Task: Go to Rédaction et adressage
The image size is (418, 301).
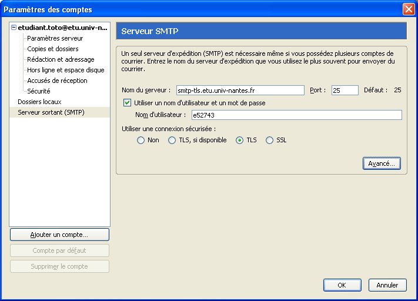Action: click(60, 59)
